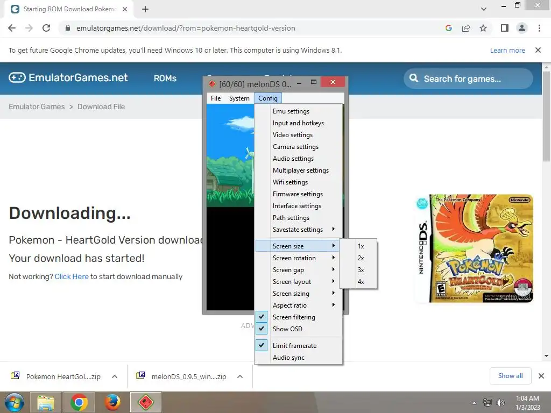
Task: Open the melonDS File menu
Action: [x=216, y=98]
